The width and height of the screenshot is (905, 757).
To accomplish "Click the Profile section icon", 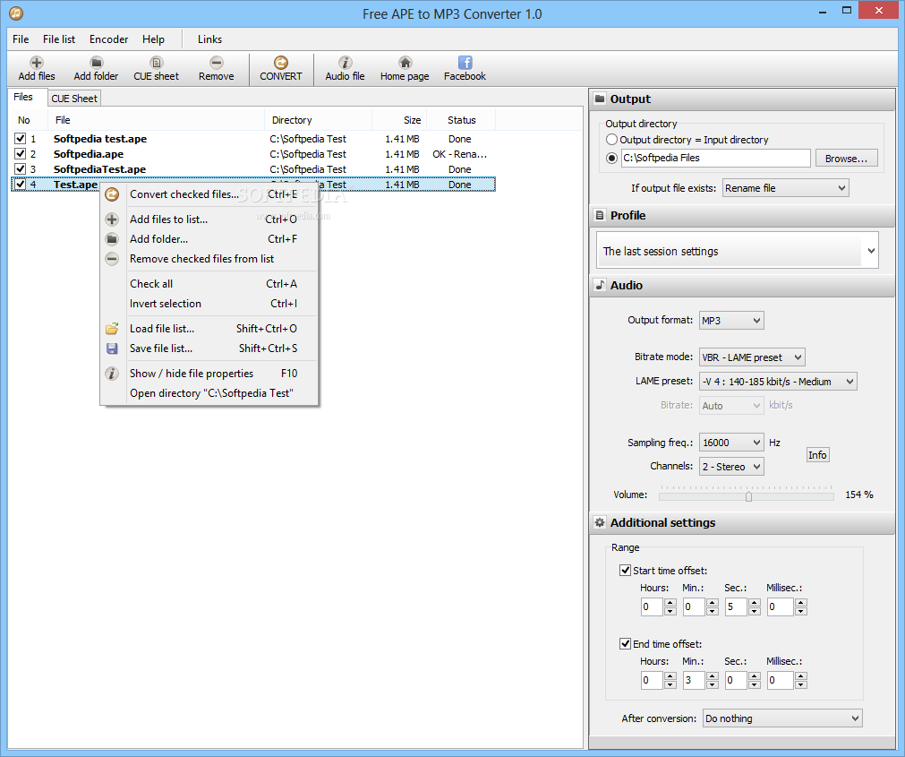I will coord(601,215).
